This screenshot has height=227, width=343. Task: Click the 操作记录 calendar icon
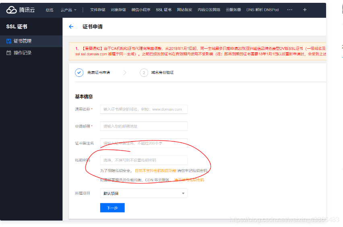coord(9,53)
